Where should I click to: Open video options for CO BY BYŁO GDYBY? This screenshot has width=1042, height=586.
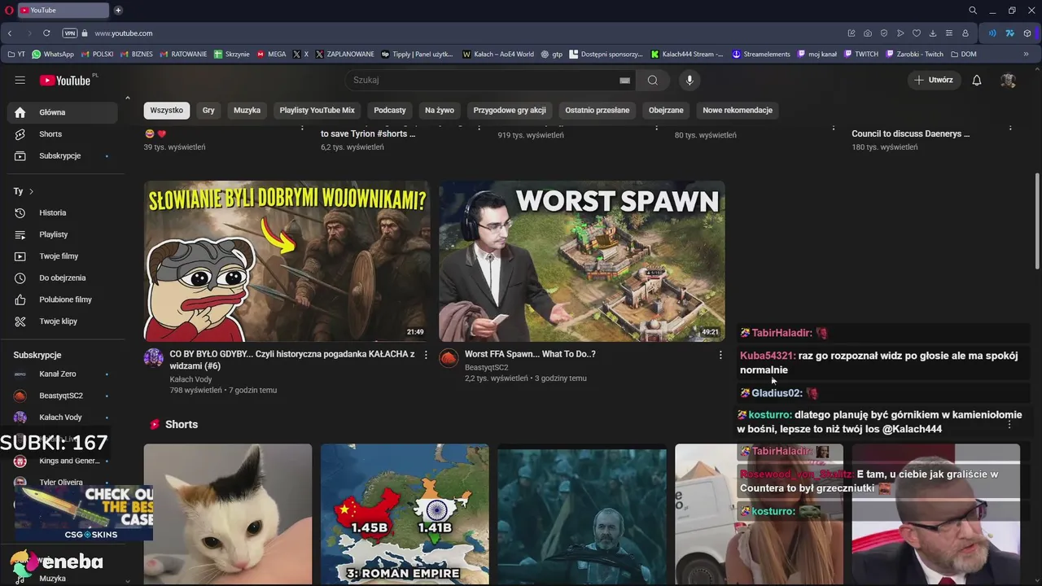(x=425, y=355)
